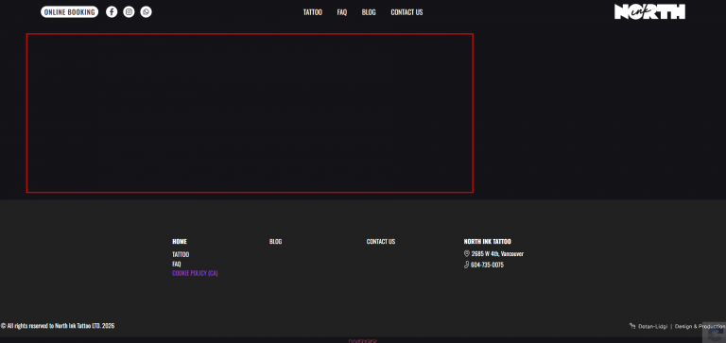726x343 pixels.
Task: Click the Design & Production credit text
Action: coord(700,326)
